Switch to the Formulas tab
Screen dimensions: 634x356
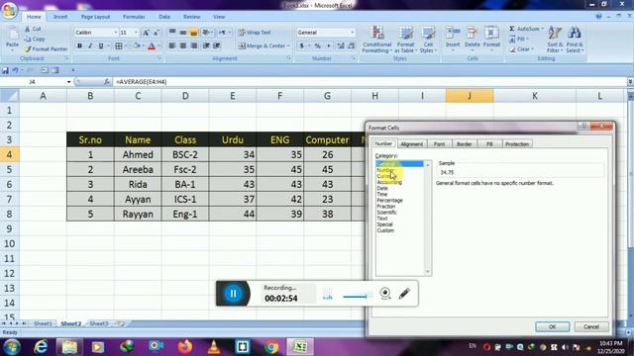click(134, 17)
